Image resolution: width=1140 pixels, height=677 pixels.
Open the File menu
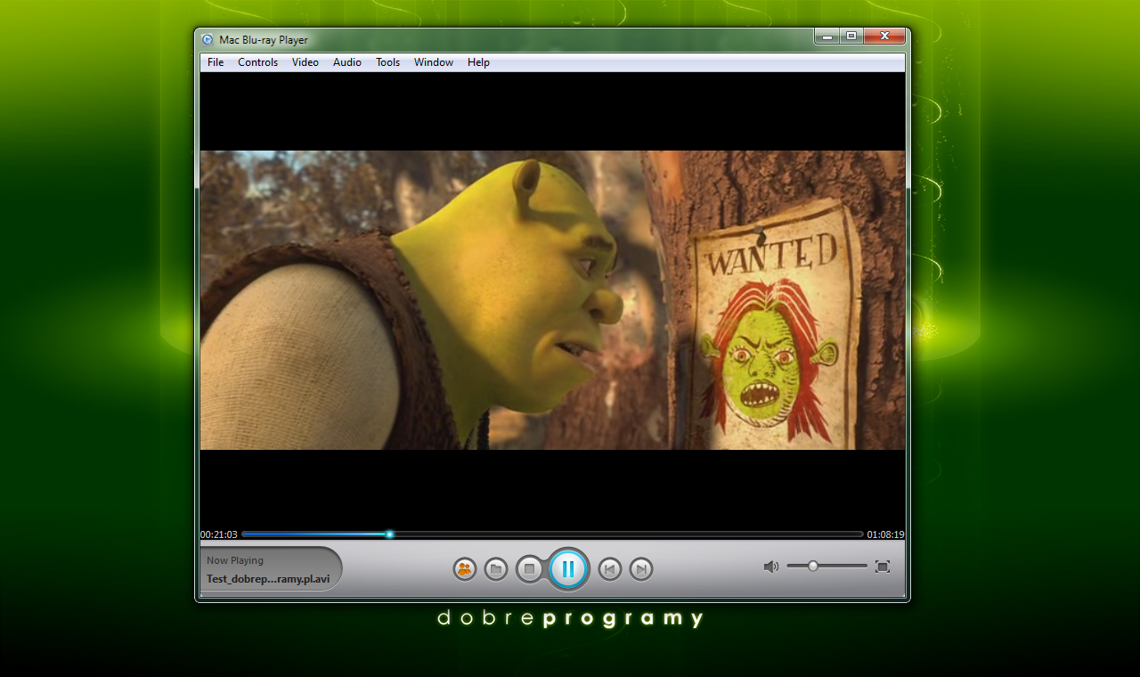click(216, 62)
